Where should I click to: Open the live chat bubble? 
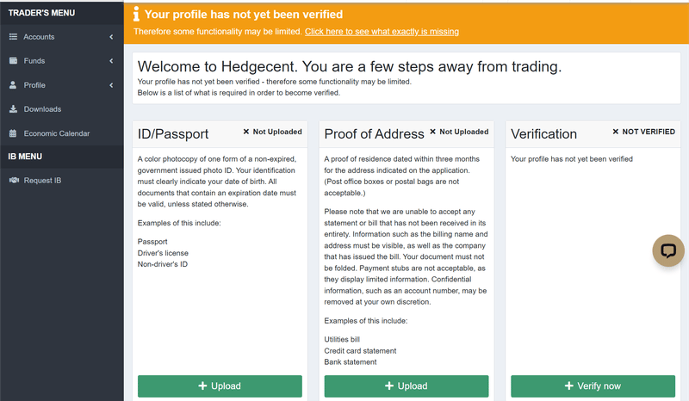[668, 250]
